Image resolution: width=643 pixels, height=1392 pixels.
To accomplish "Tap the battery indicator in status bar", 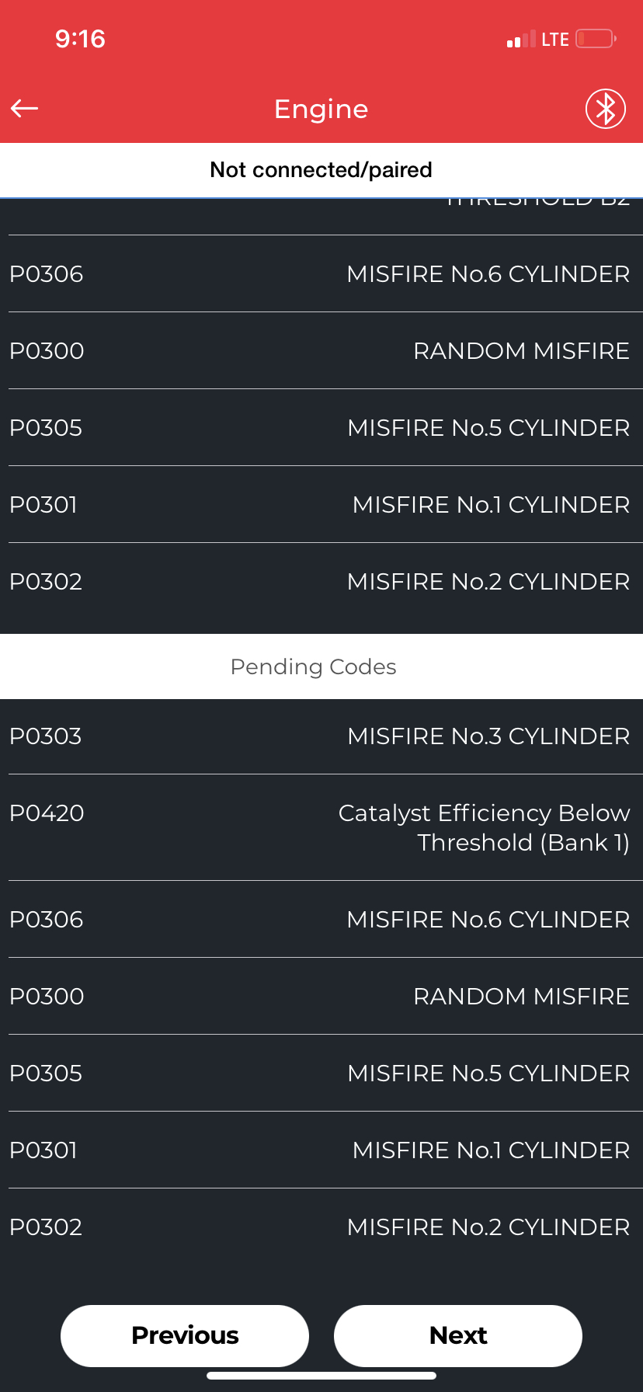I will click(x=596, y=39).
